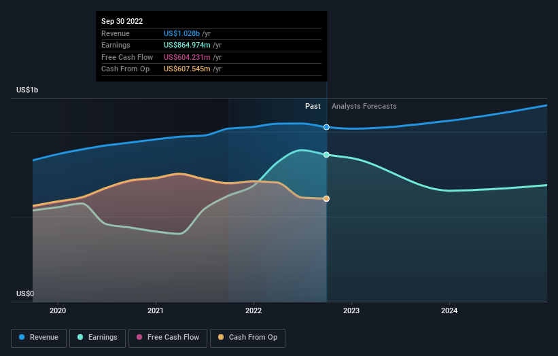The width and height of the screenshot is (558, 356).
Task: Click the 2024 x-axis label
Action: [449, 310]
